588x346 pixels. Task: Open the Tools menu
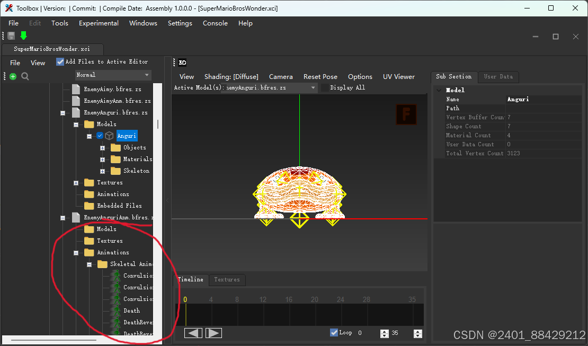[60, 23]
